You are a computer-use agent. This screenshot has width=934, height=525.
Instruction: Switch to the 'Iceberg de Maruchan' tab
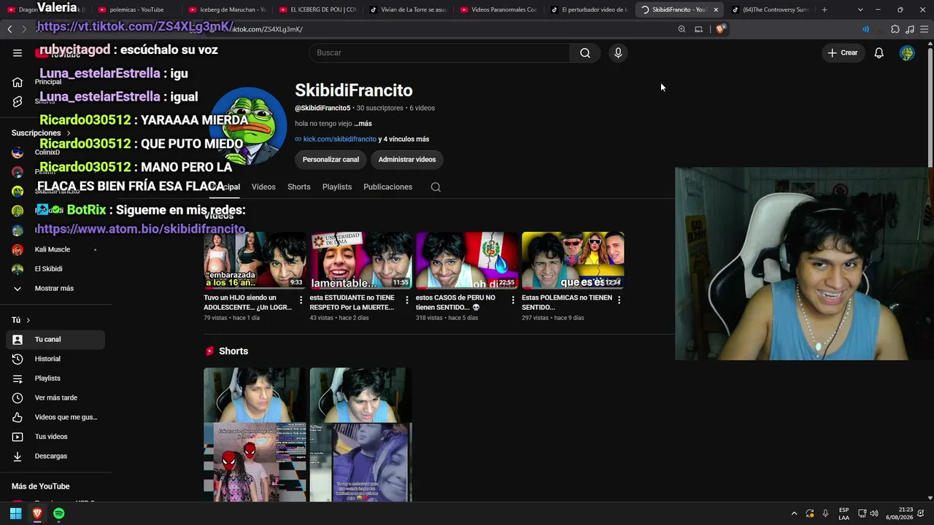tap(226, 9)
